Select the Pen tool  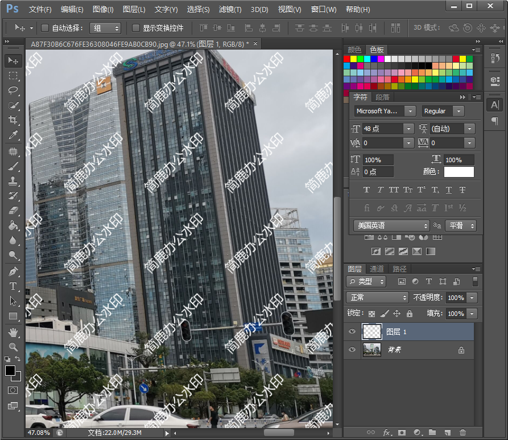(13, 272)
